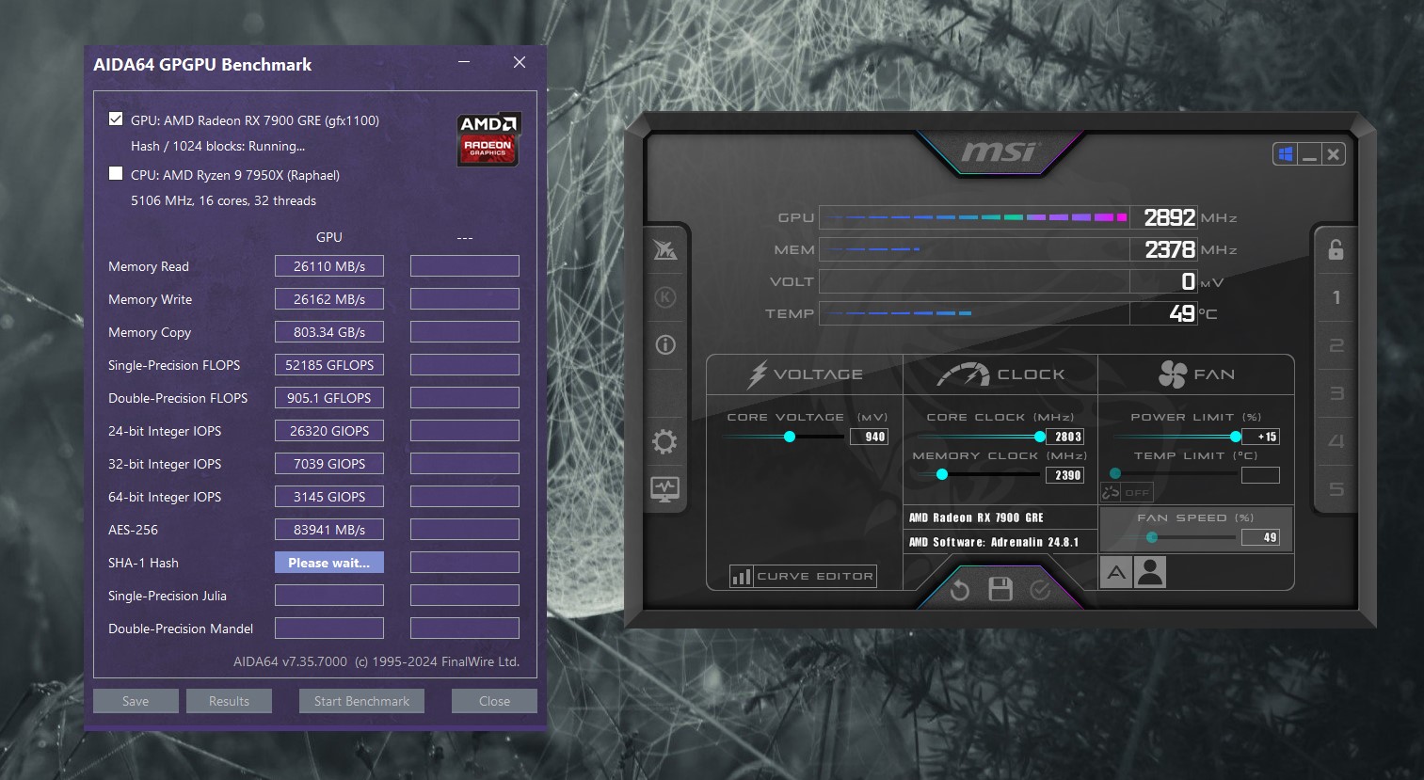
Task: Click the AES-256 result 83941 MB/s
Action: (329, 530)
